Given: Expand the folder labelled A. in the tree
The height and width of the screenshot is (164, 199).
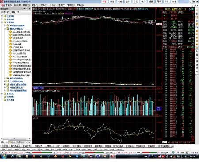Looking at the screenshot, I should [x=5, y=26].
